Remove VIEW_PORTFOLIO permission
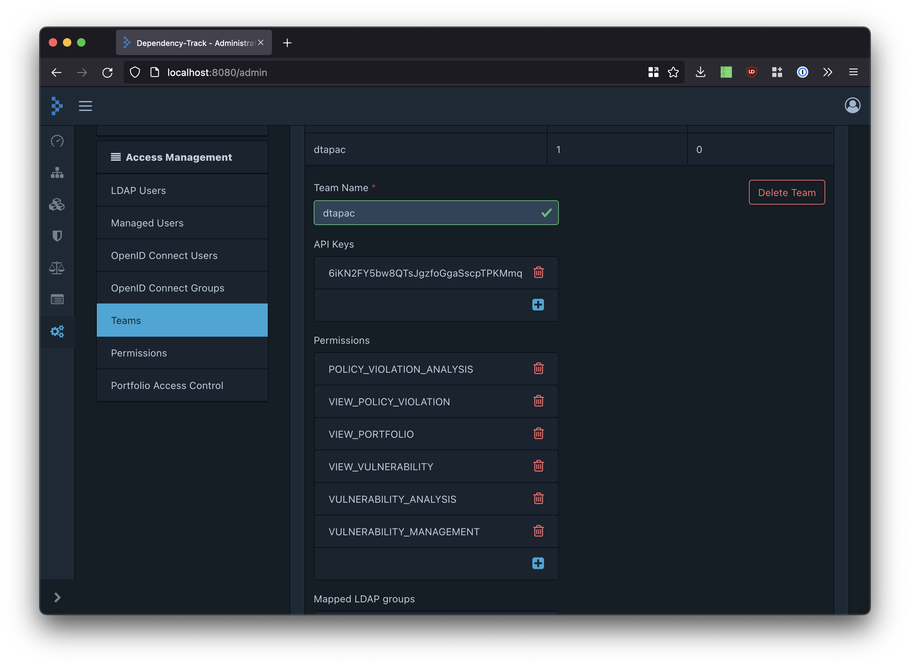The height and width of the screenshot is (667, 910). pos(538,434)
